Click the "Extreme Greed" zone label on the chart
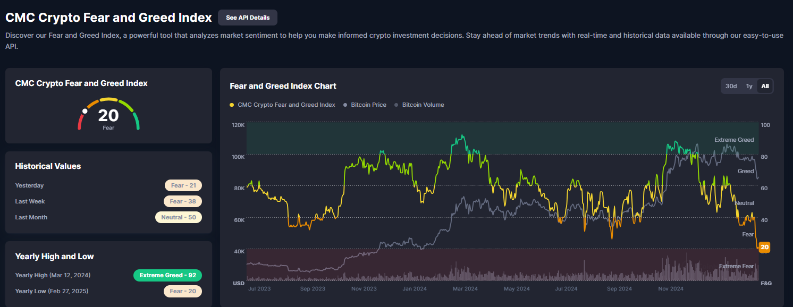Image resolution: width=793 pixels, height=307 pixels. click(x=734, y=140)
